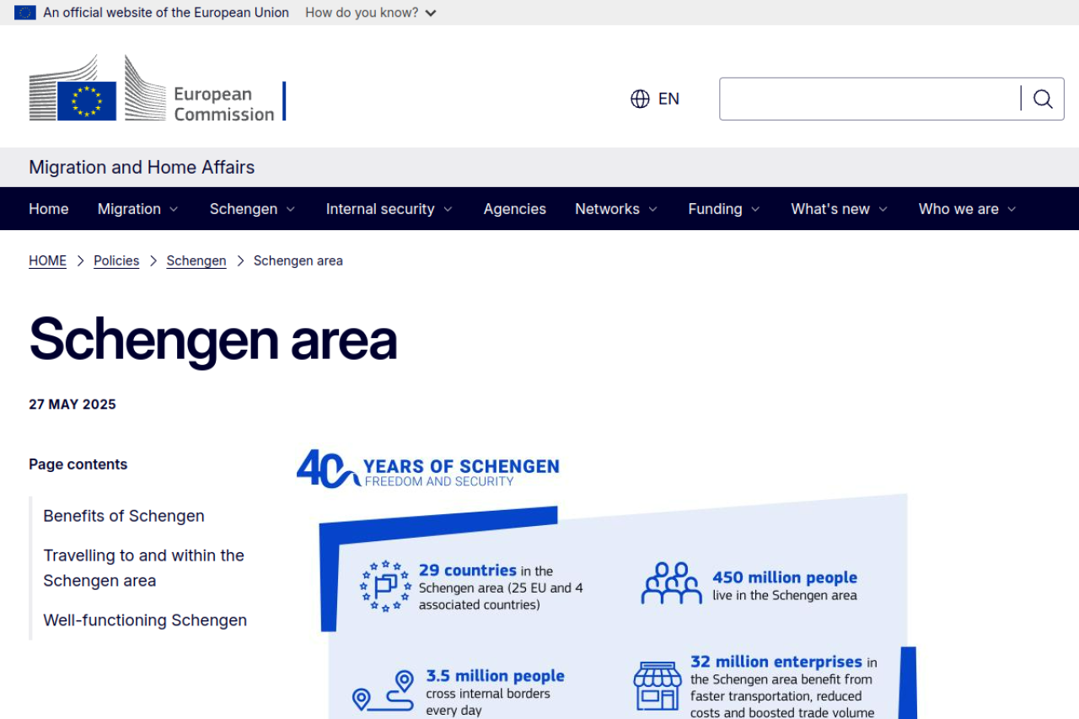Click the map pins route icon
This screenshot has height=719, width=1079.
[x=384, y=691]
